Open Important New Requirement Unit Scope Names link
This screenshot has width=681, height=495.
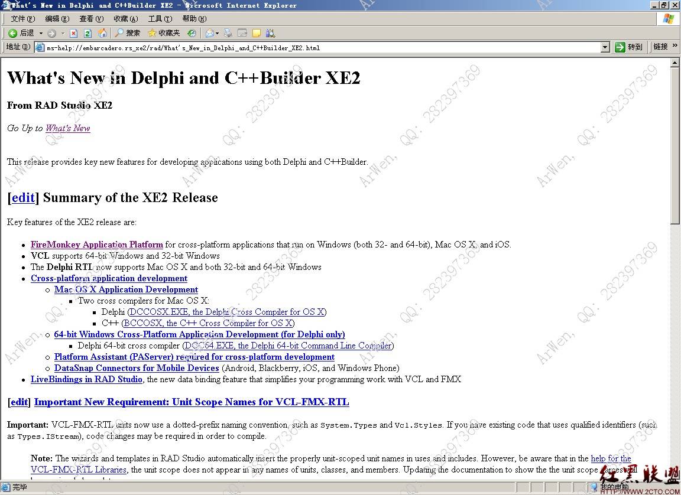click(x=192, y=402)
